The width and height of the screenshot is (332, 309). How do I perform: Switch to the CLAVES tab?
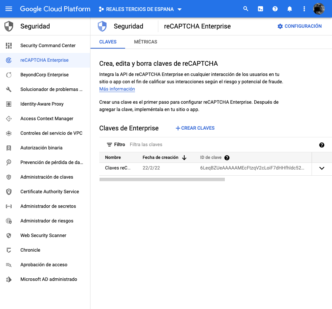click(108, 42)
